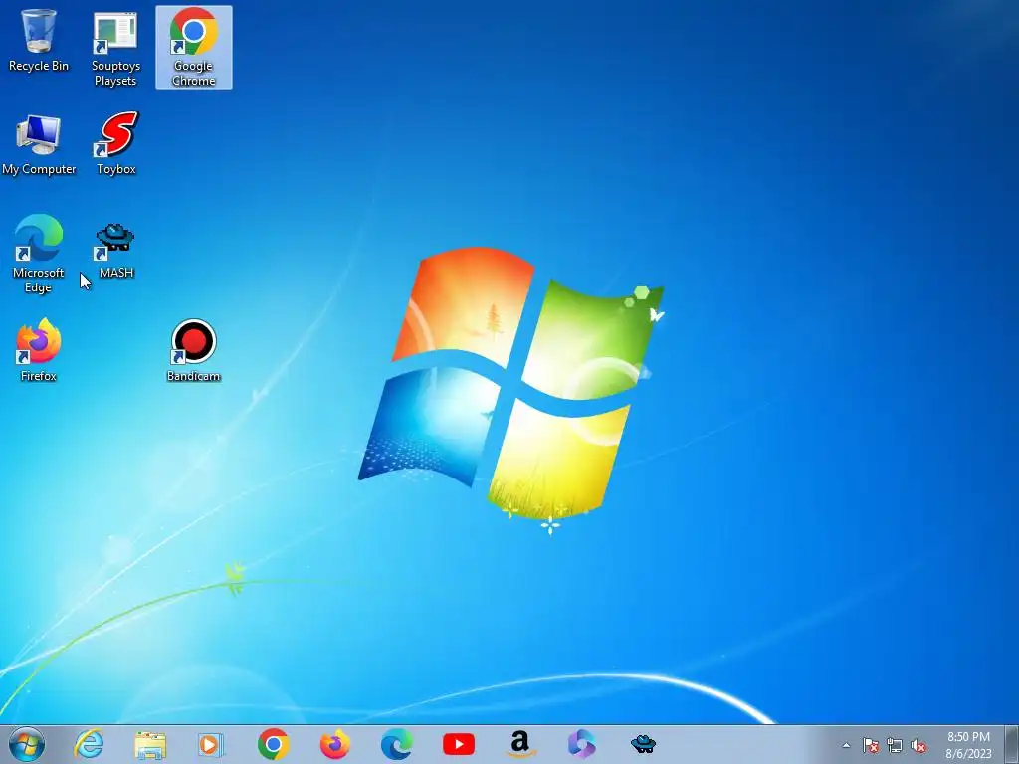Launch Internet Explorer from the taskbar

coord(89,744)
